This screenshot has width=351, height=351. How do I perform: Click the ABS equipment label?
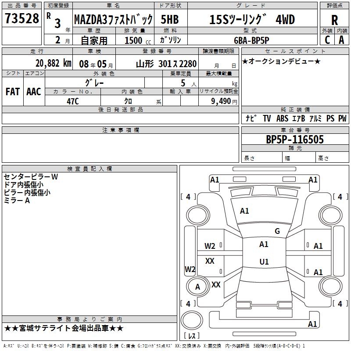tap(282, 118)
